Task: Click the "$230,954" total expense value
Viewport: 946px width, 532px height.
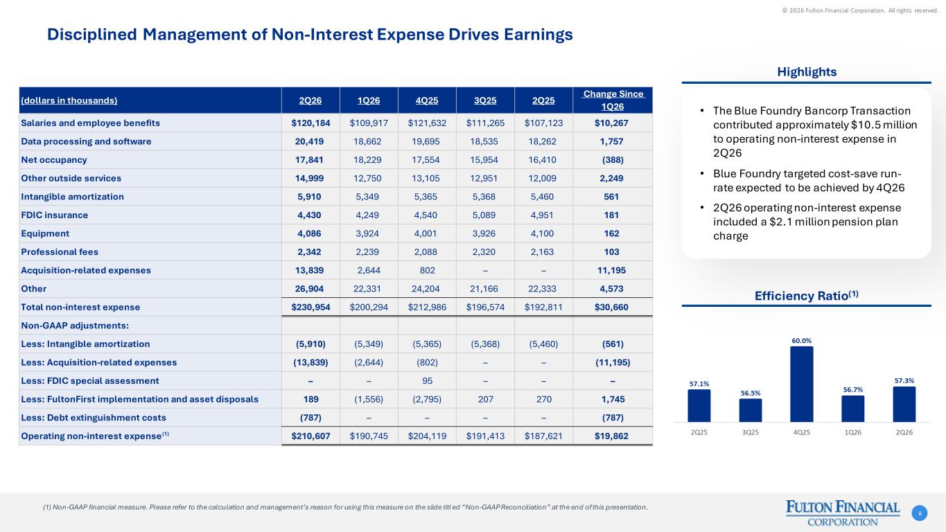Action: coord(310,307)
